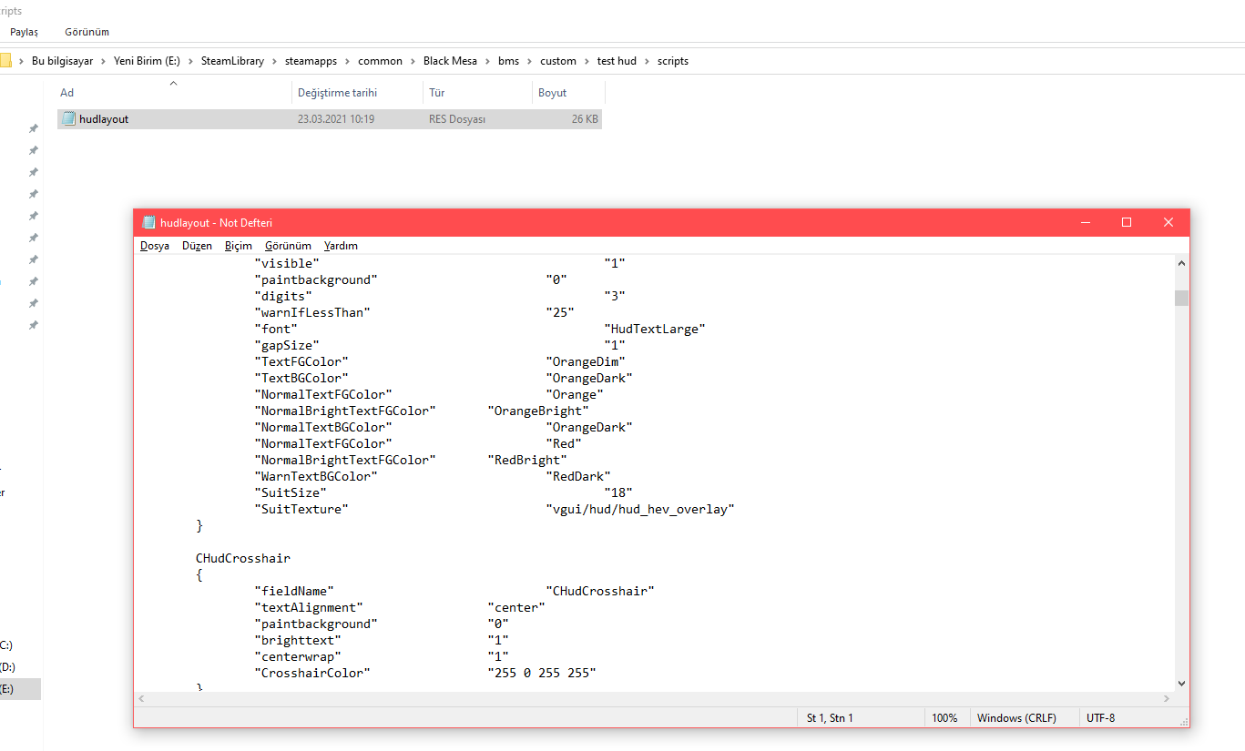Click the "HudTextLarge" font value
This screenshot has height=751, width=1245.
coord(655,329)
